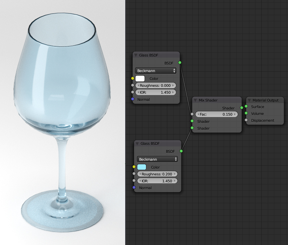Click blue Normal socket on top Glass BSDF
Screen dimensions: 288x245
coord(133,99)
